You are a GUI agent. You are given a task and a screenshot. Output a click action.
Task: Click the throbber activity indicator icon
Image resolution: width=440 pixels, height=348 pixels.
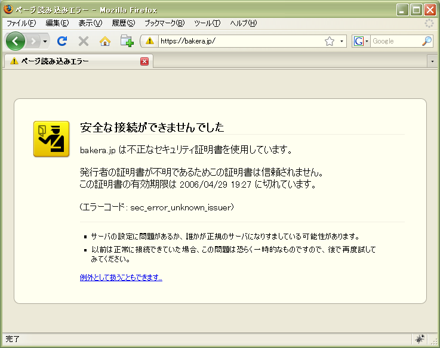pos(429,23)
